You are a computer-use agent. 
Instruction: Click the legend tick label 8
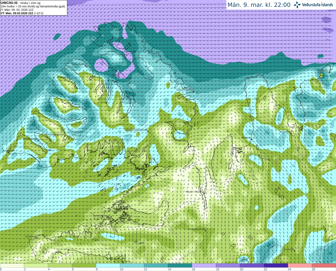97,269
